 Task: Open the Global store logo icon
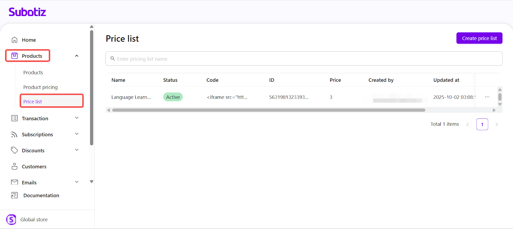(x=11, y=220)
